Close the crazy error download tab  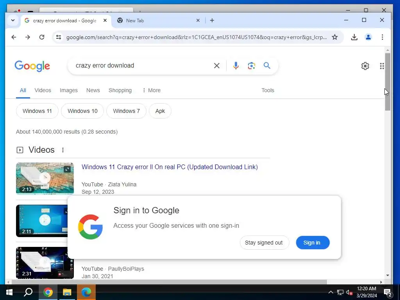coord(105,20)
